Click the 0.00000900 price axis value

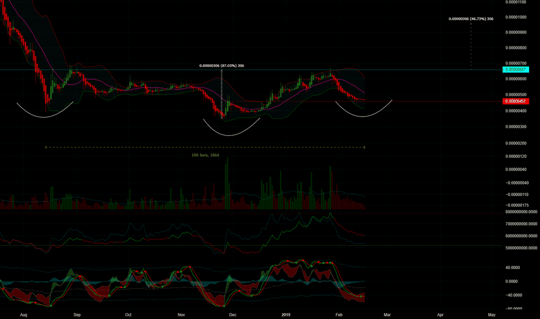pyautogui.click(x=516, y=32)
